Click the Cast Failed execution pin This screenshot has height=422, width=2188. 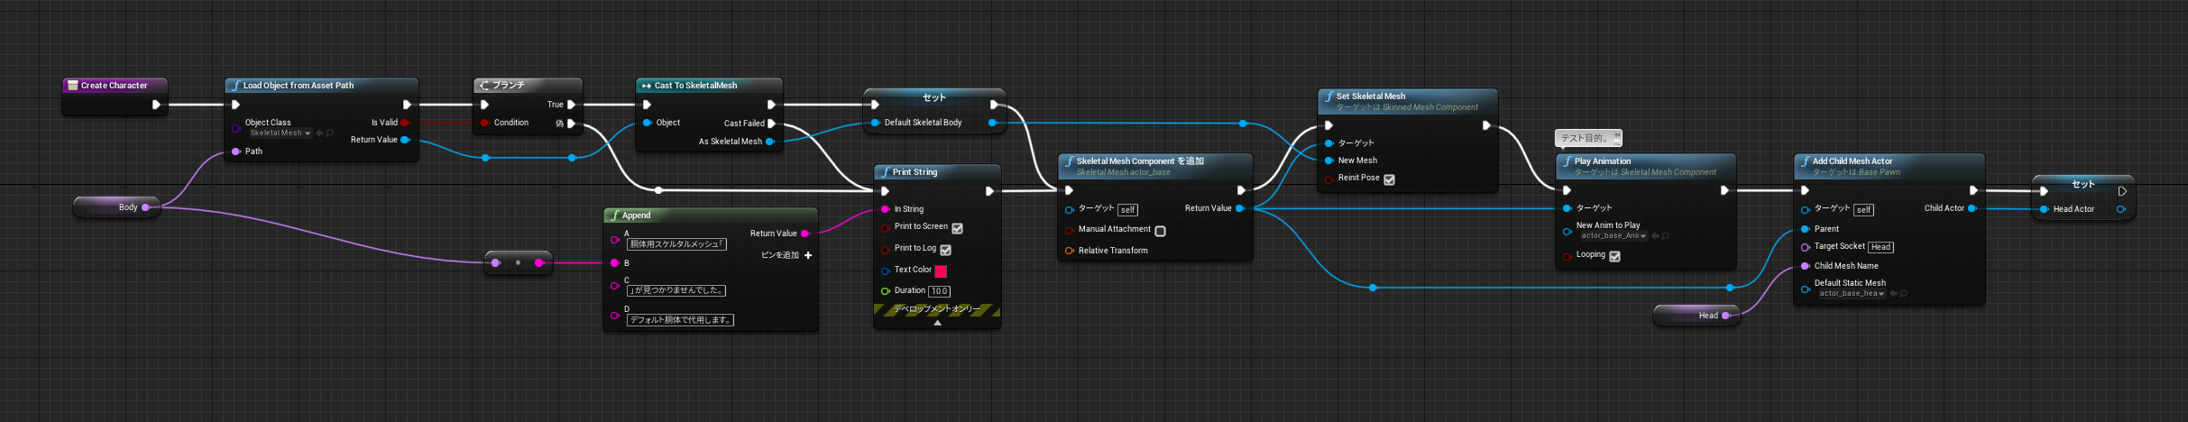771,124
